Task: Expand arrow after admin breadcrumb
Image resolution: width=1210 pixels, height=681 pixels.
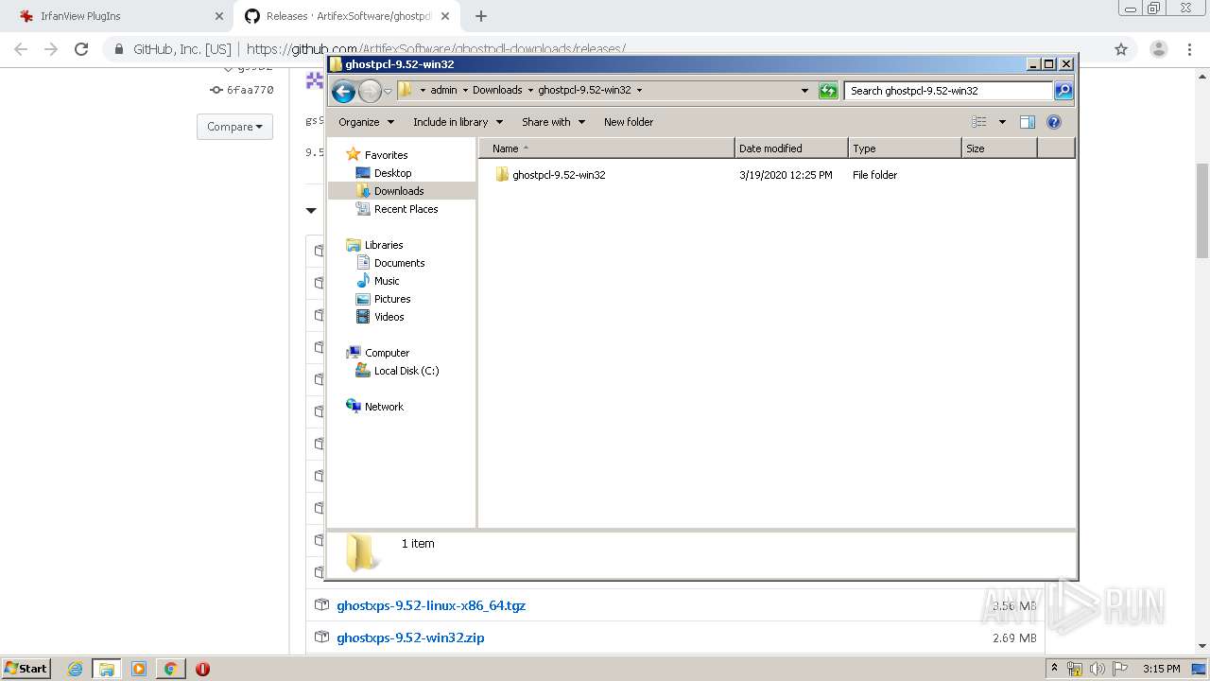Action: point(465,91)
